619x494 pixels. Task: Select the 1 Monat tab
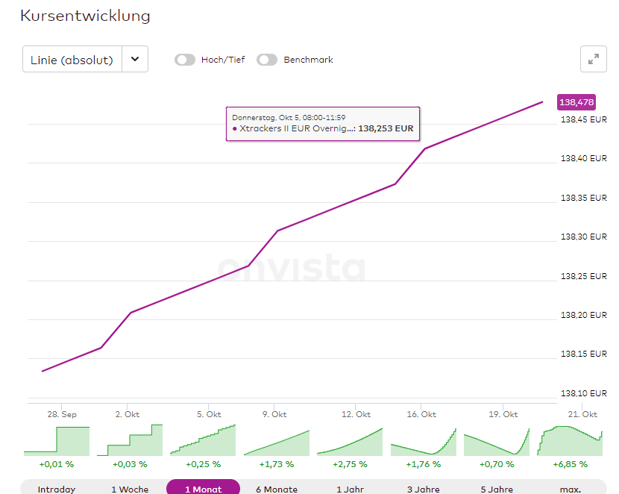[203, 489]
